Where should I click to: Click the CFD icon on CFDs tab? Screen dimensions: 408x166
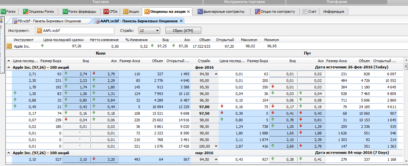click(106, 12)
